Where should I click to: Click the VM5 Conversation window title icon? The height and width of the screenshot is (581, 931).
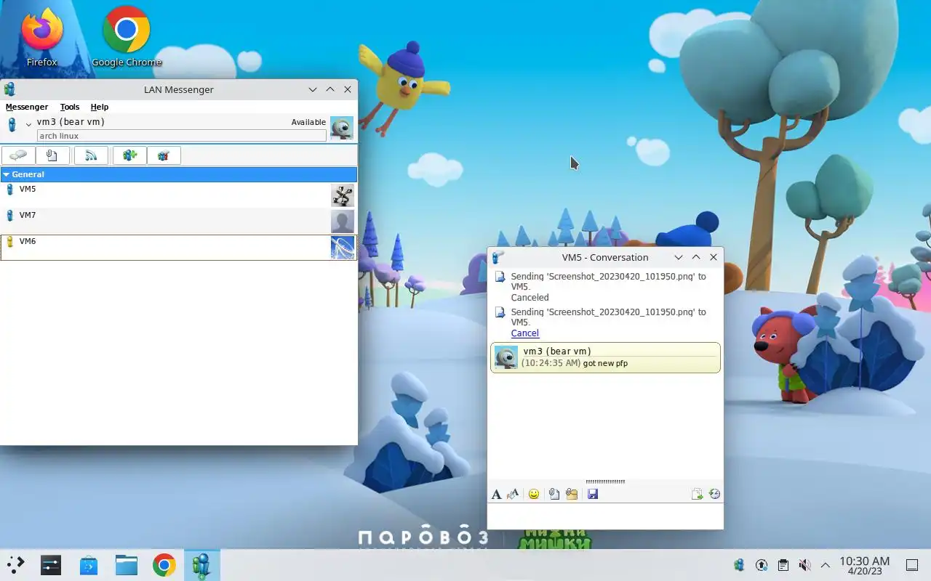click(x=498, y=257)
